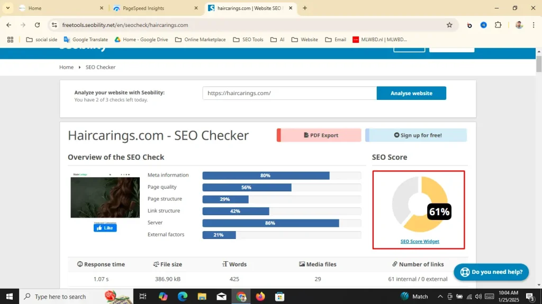Switch to the PageSpeed Insights tab

pos(153,8)
